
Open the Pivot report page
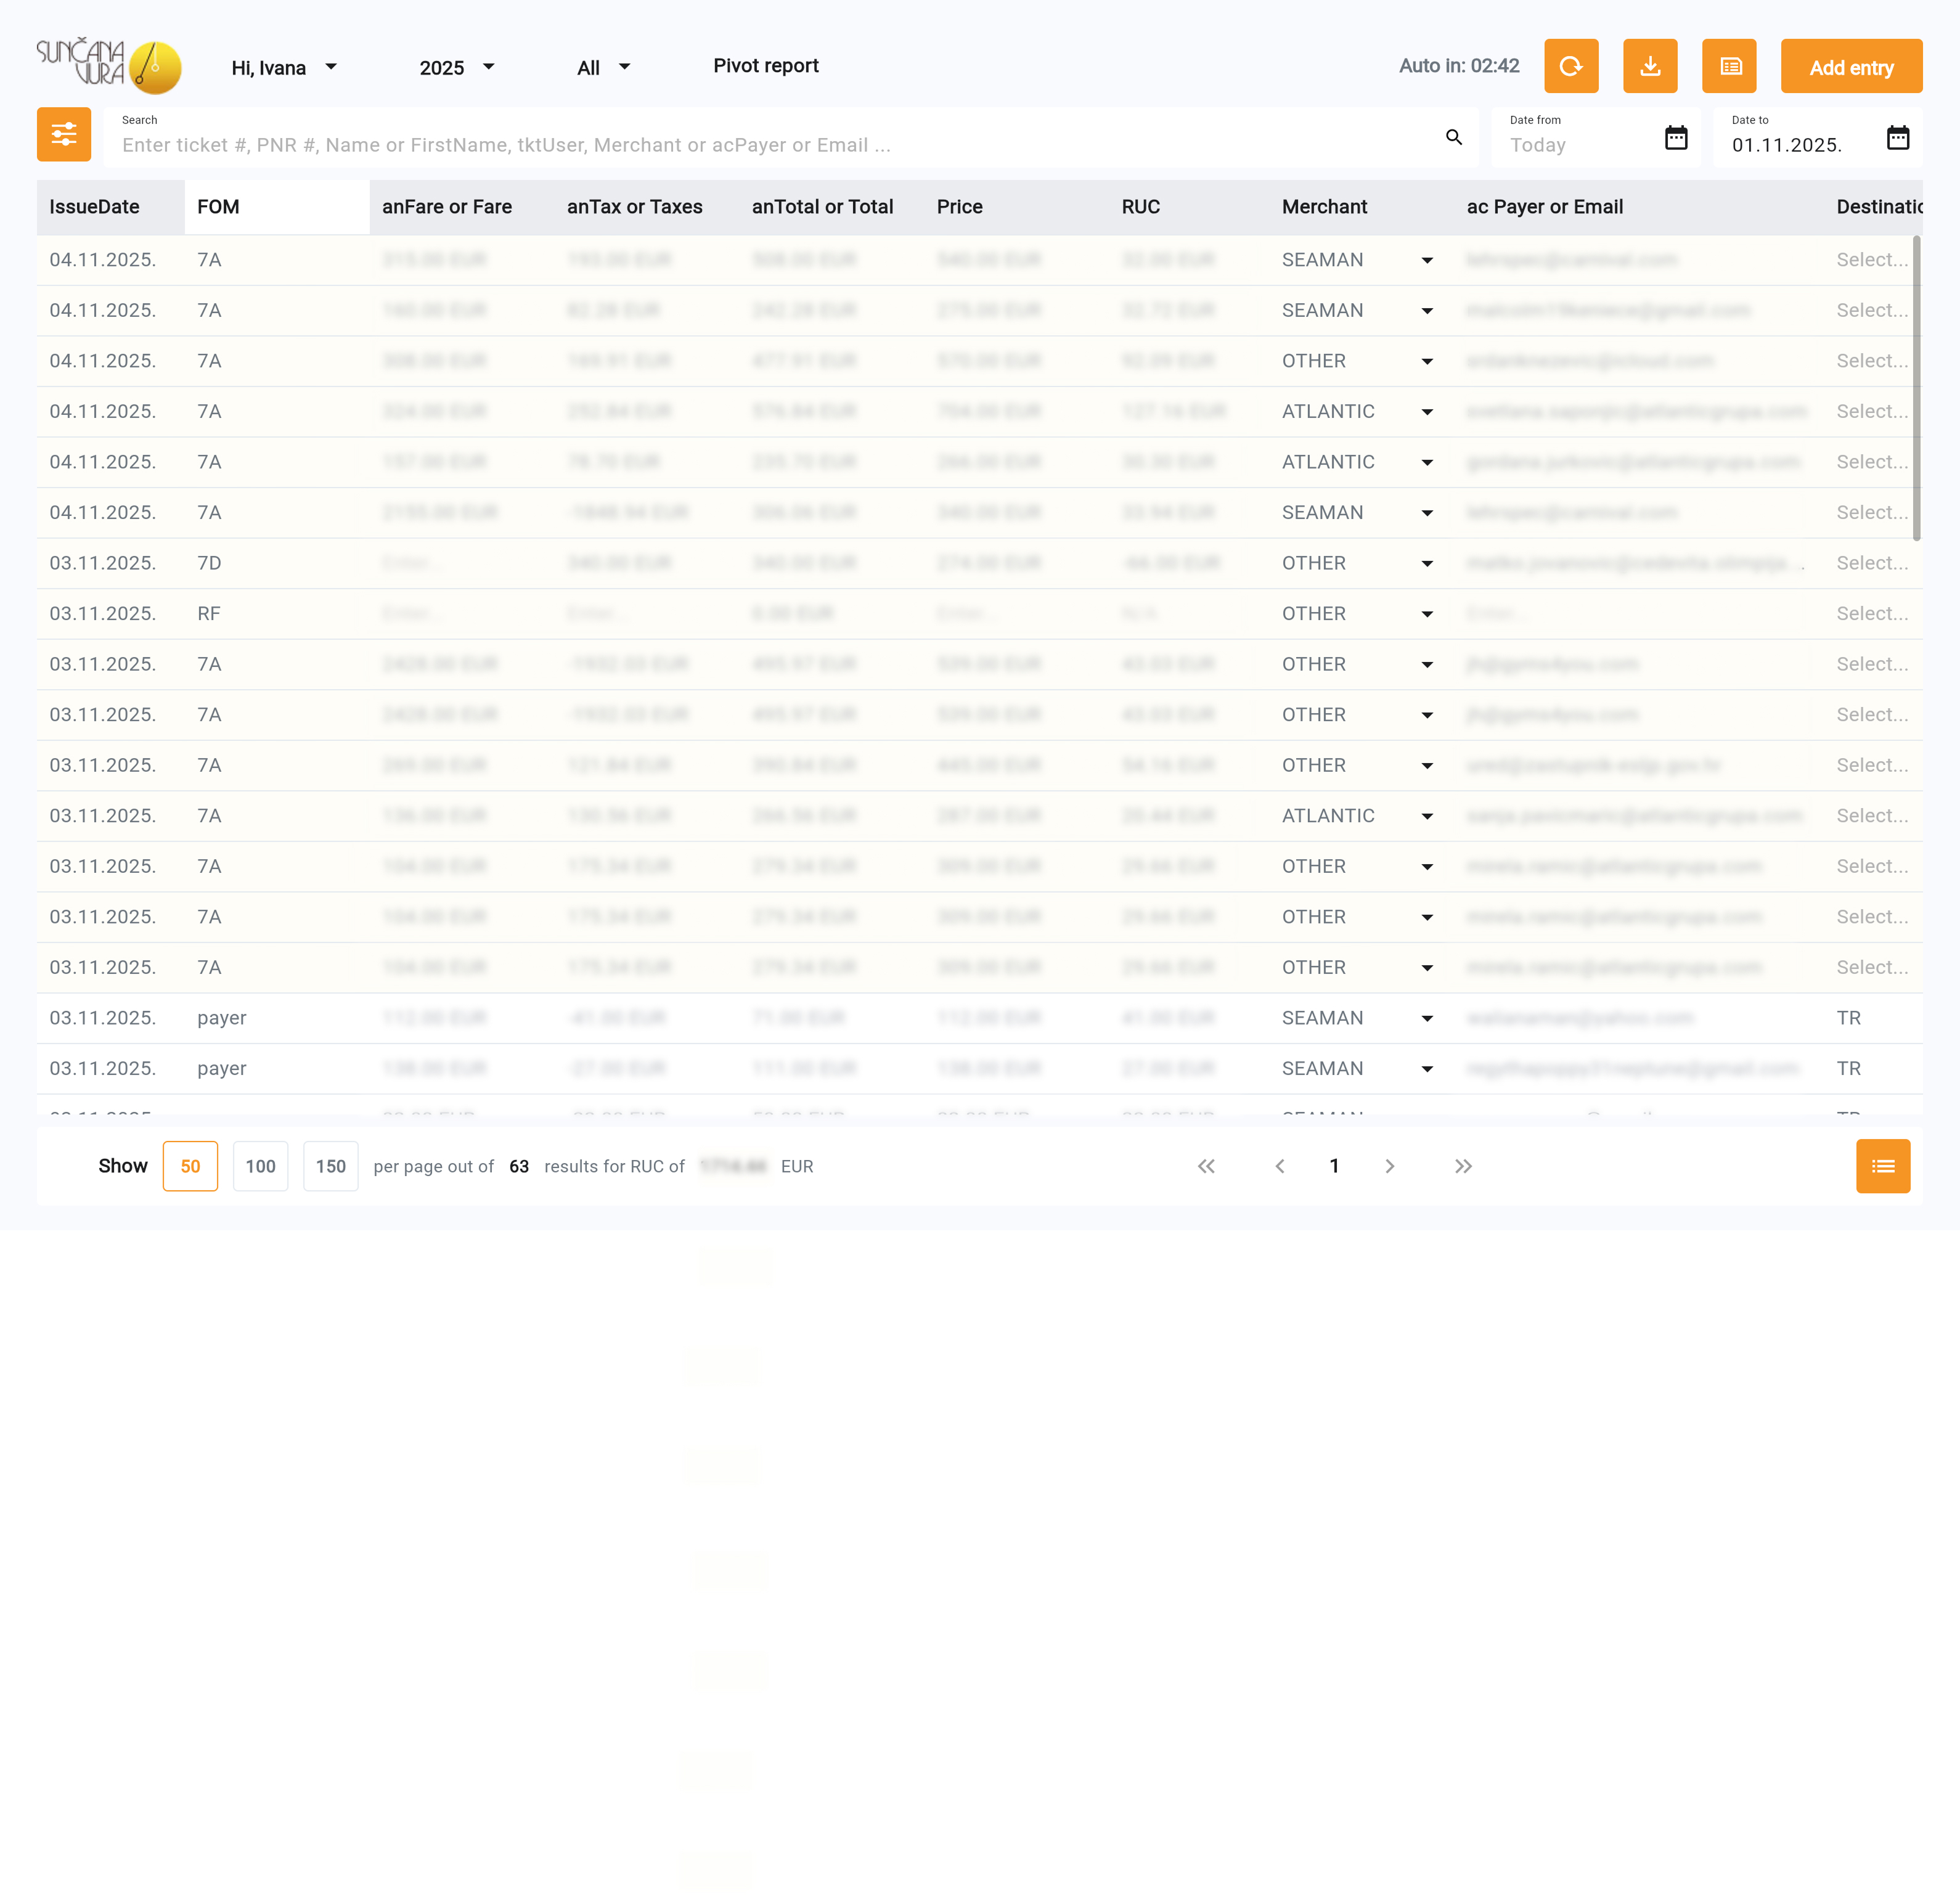click(765, 66)
